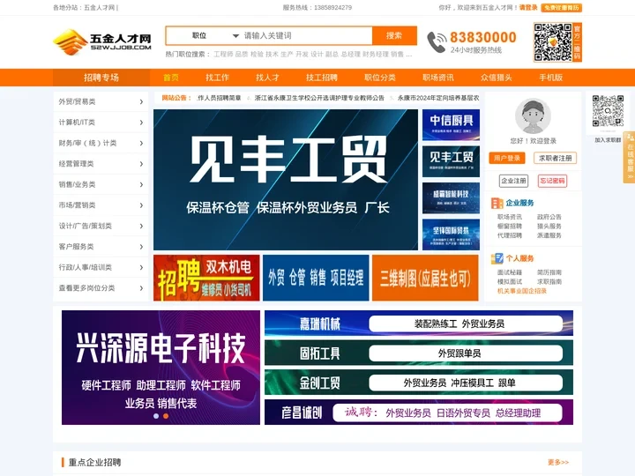Image resolution: width=635 pixels, height=476 pixels.
Task: Click the 五金人才网 site logo
Action: pyautogui.click(x=102, y=41)
